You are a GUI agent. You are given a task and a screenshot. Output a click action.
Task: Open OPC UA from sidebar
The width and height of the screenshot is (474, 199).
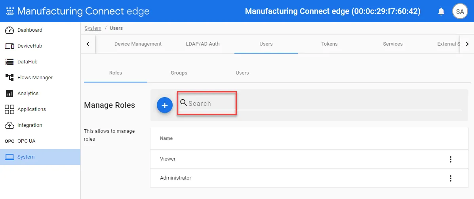[x=40, y=141]
